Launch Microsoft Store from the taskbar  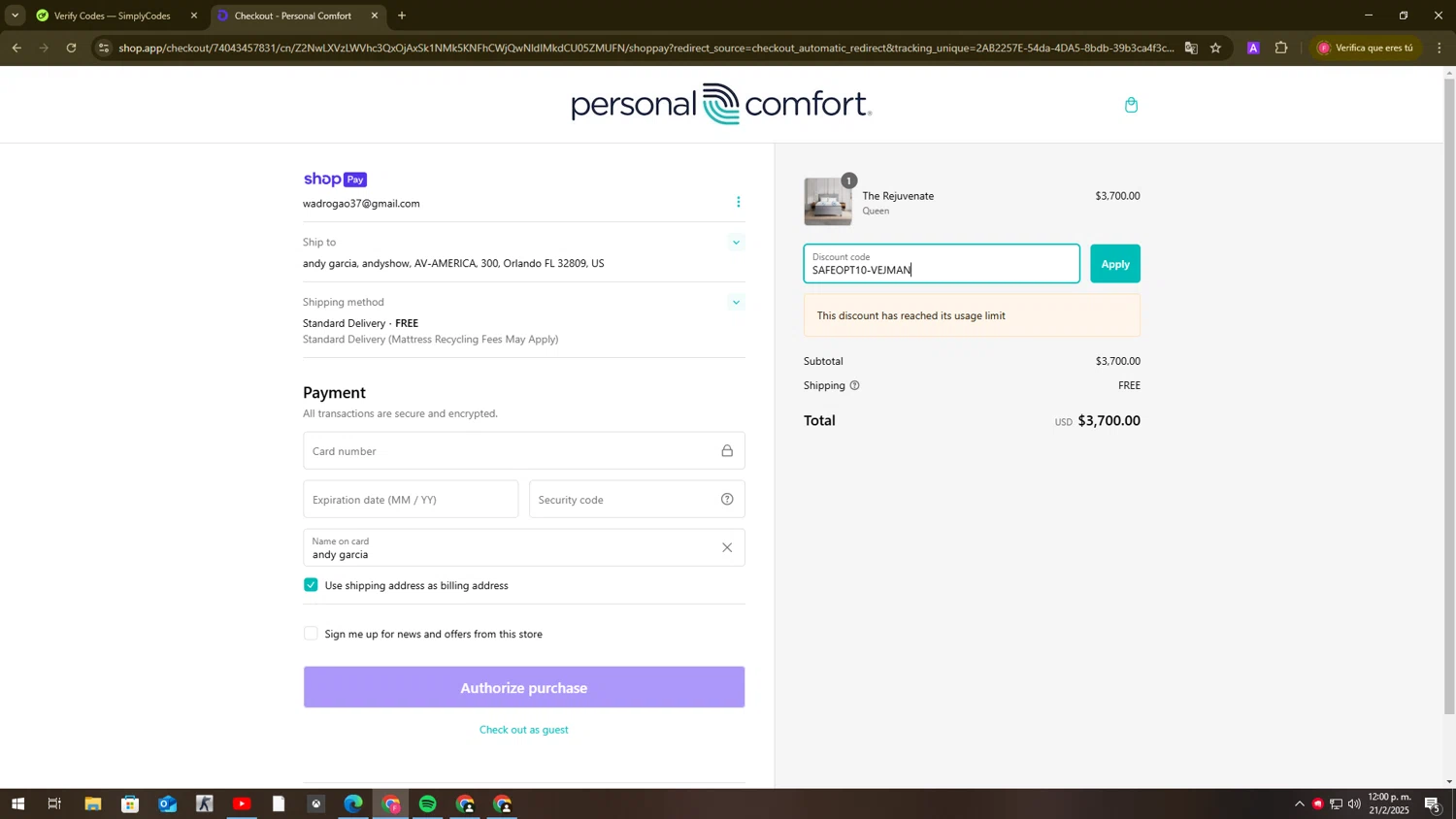(x=130, y=804)
